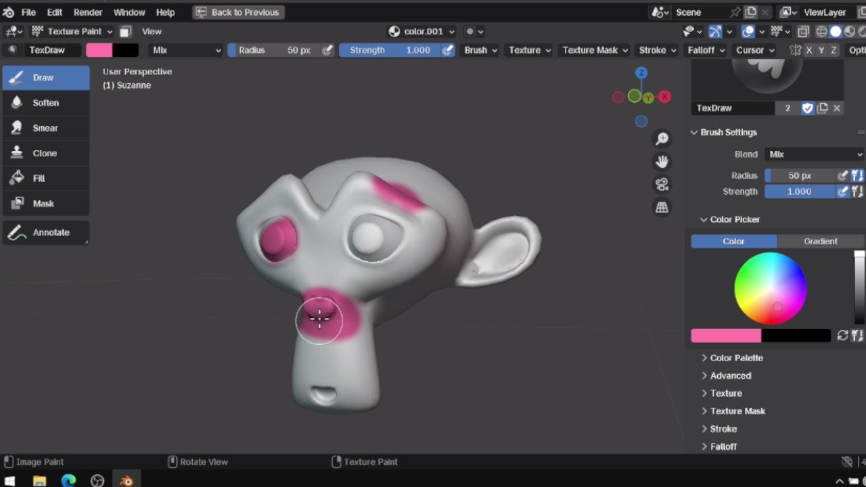
Task: Toggle camera view icon in viewport
Action: [x=662, y=185]
